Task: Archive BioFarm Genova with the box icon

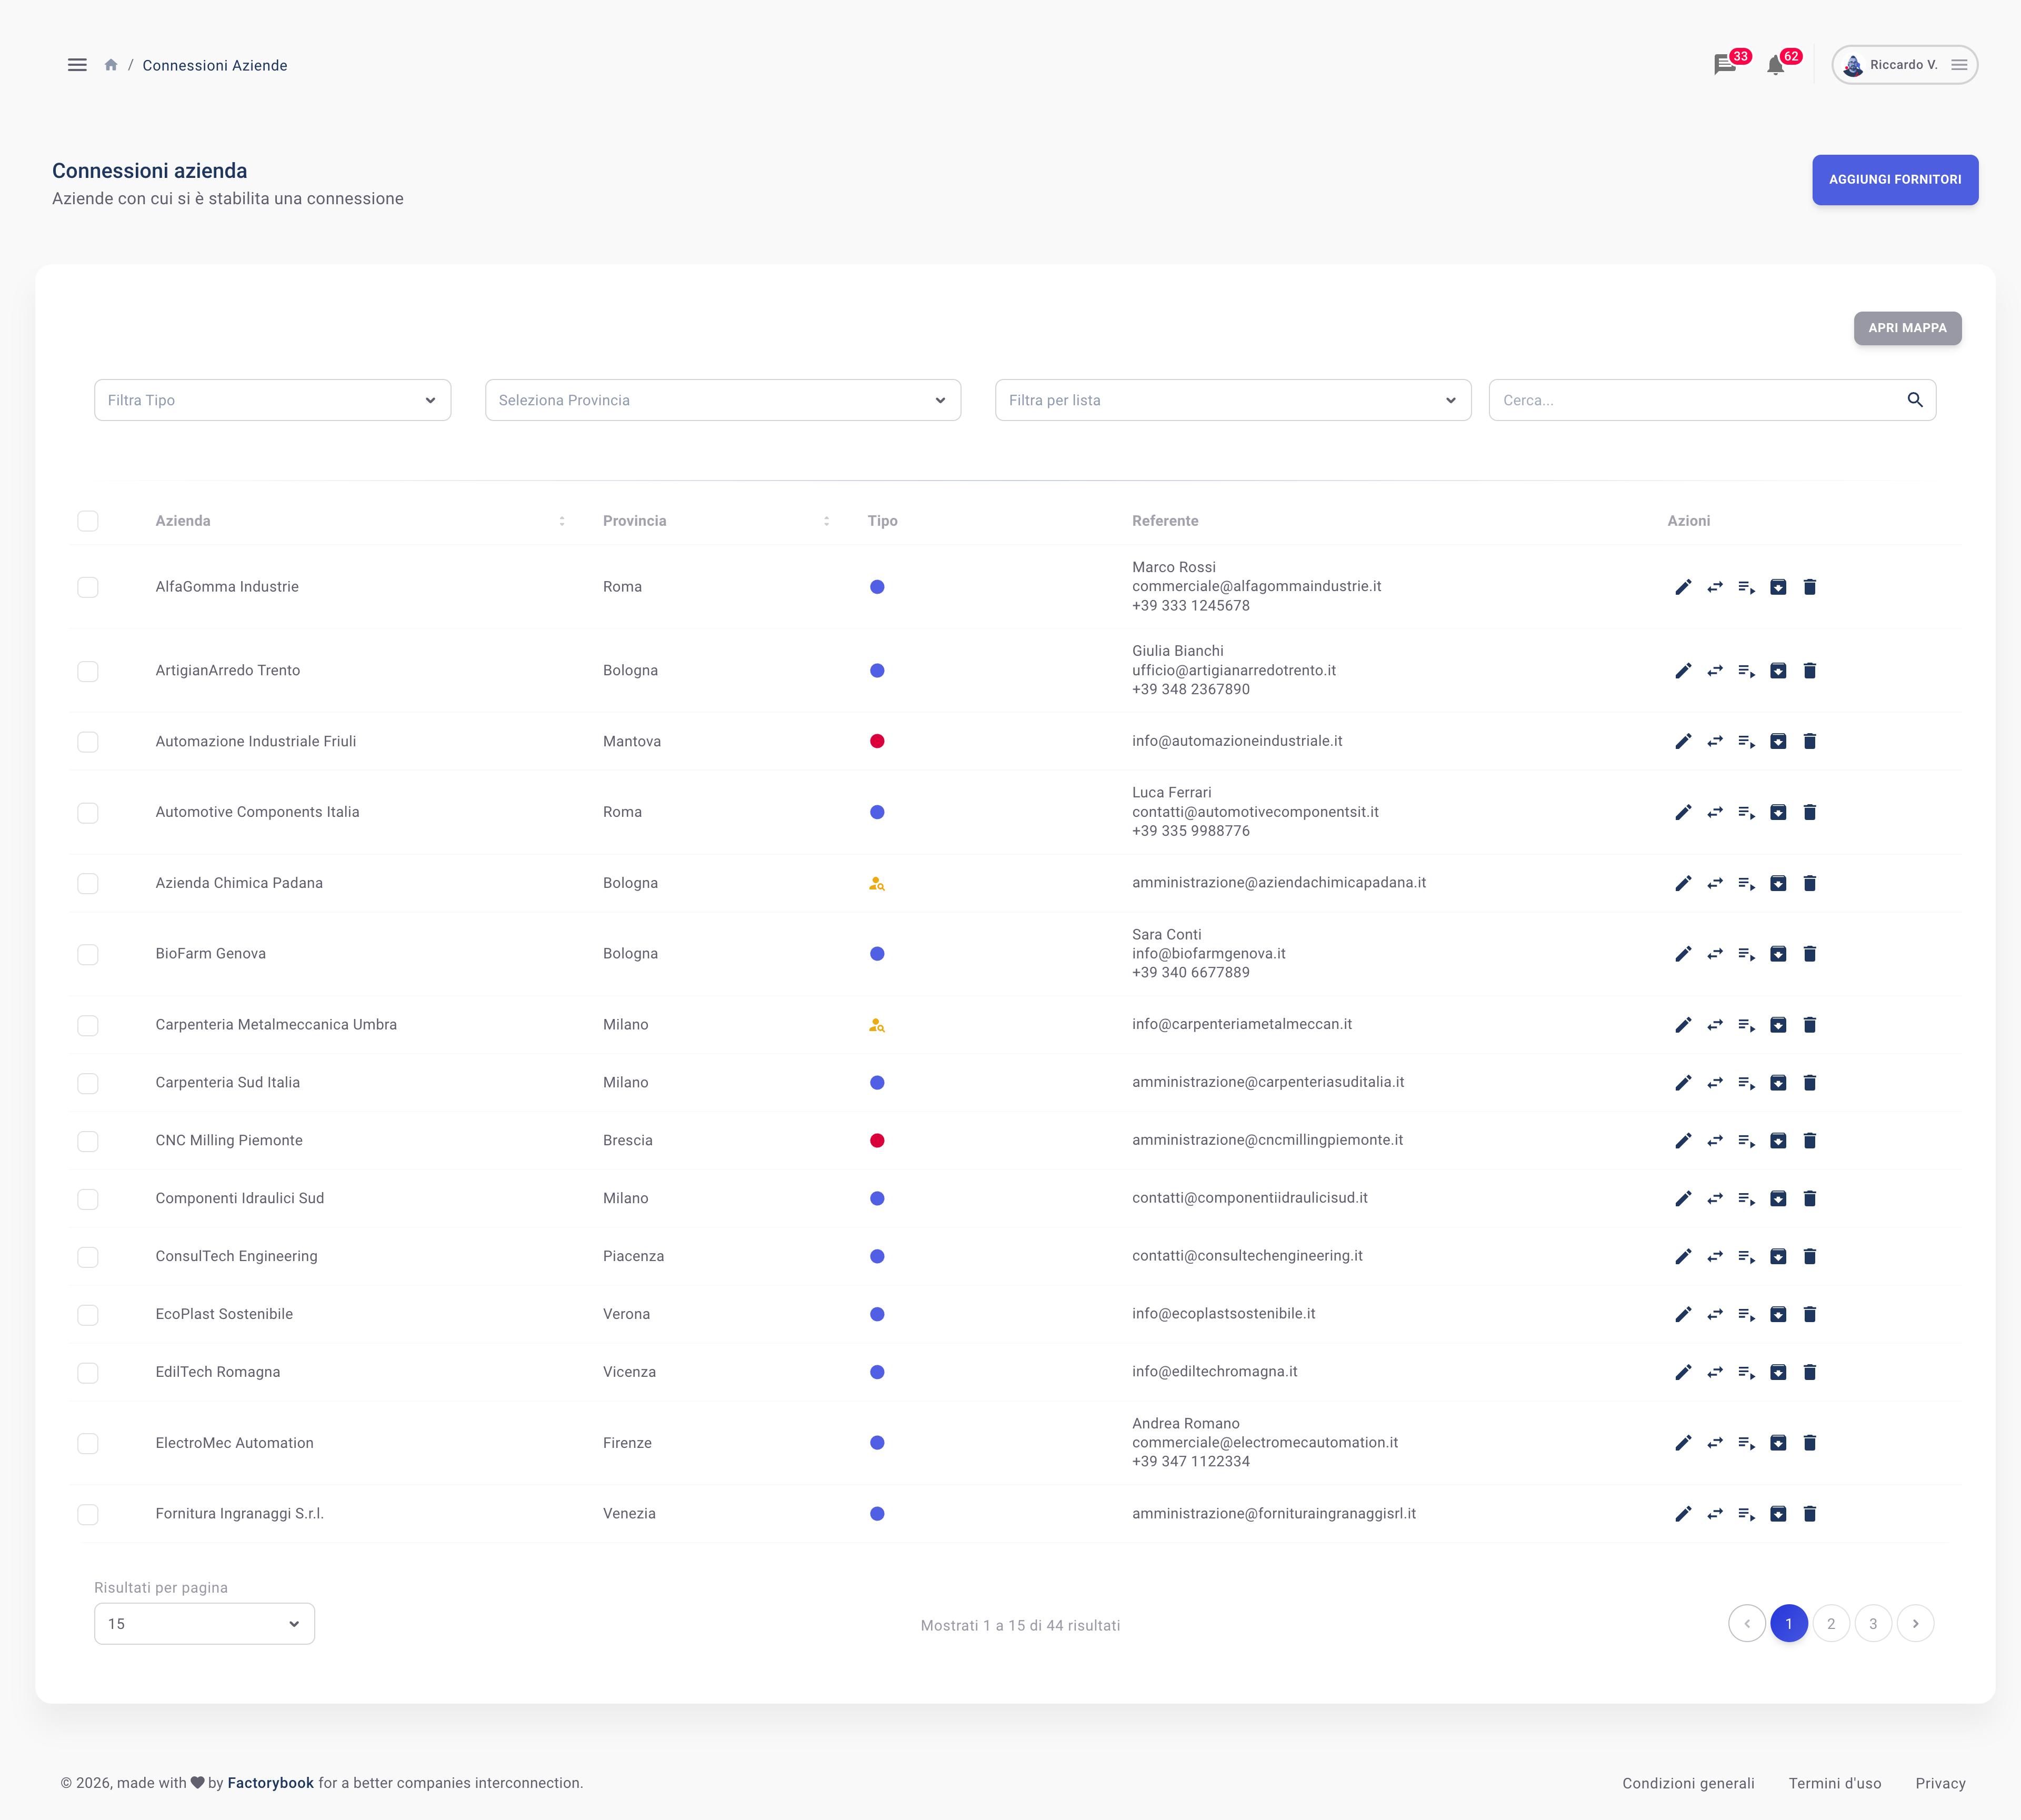Action: pyautogui.click(x=1778, y=954)
